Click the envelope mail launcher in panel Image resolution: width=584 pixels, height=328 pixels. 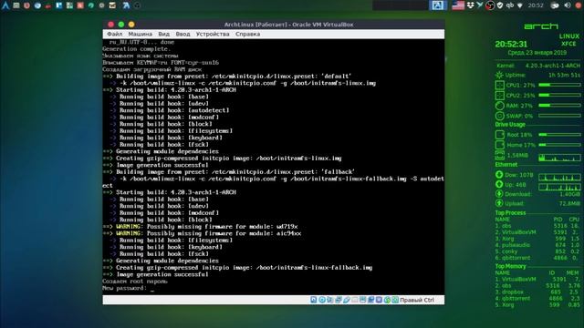(112, 5)
